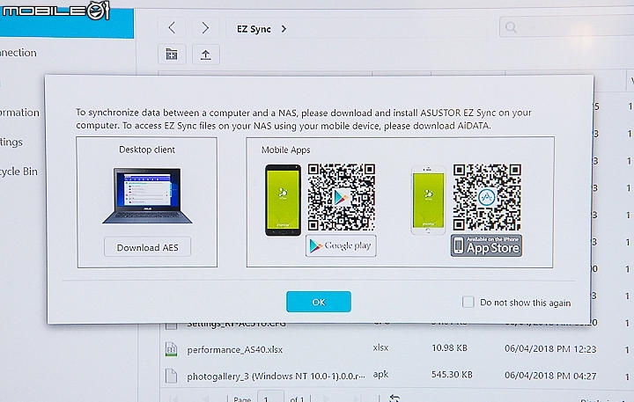This screenshot has height=402, width=634.
Task: Click the iPhone App Store QR code
Action: pos(487,197)
